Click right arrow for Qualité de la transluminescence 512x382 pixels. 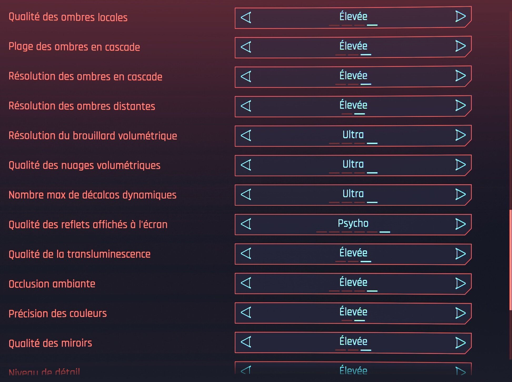(460, 254)
